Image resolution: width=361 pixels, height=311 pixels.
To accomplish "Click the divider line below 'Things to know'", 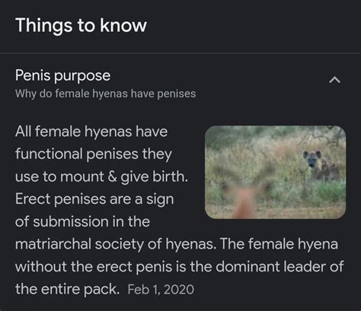I will [x=180, y=53].
